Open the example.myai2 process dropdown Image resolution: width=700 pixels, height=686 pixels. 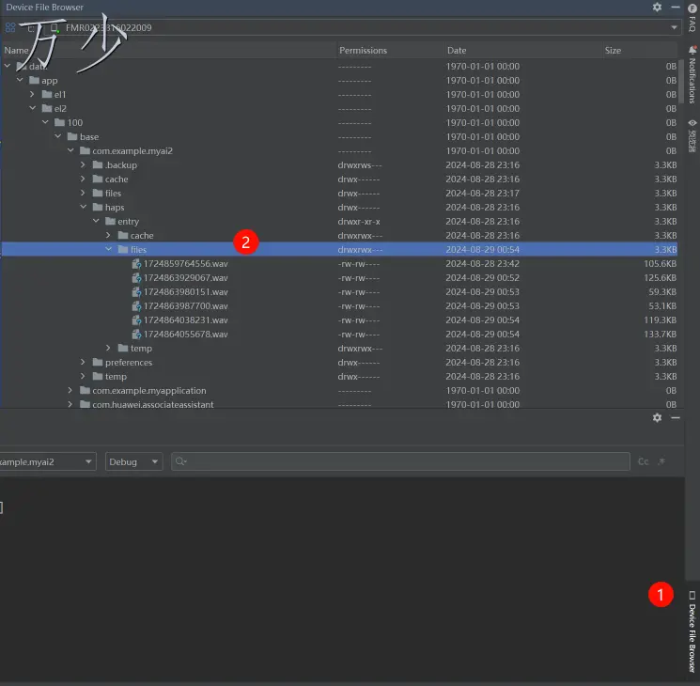click(x=47, y=461)
